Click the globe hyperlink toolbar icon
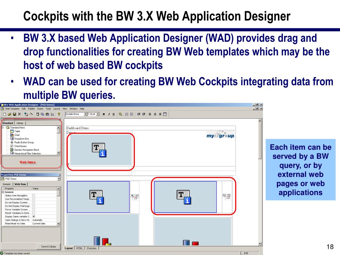Screen dimensions: 340x255 (120, 114)
